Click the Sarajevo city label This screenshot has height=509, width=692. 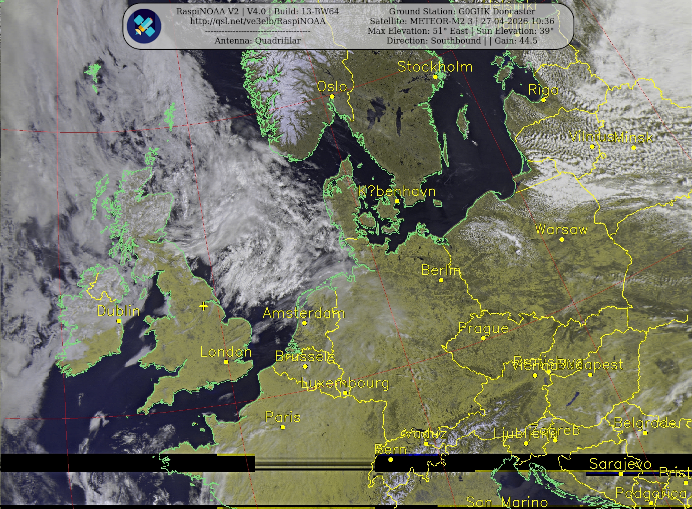620,464
